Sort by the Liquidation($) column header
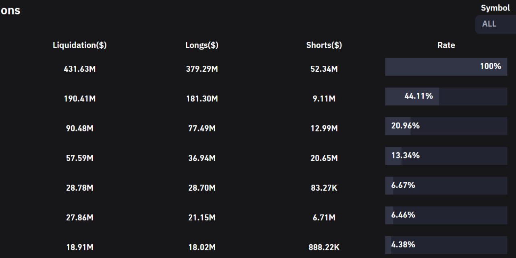The image size is (516, 258). [79, 45]
